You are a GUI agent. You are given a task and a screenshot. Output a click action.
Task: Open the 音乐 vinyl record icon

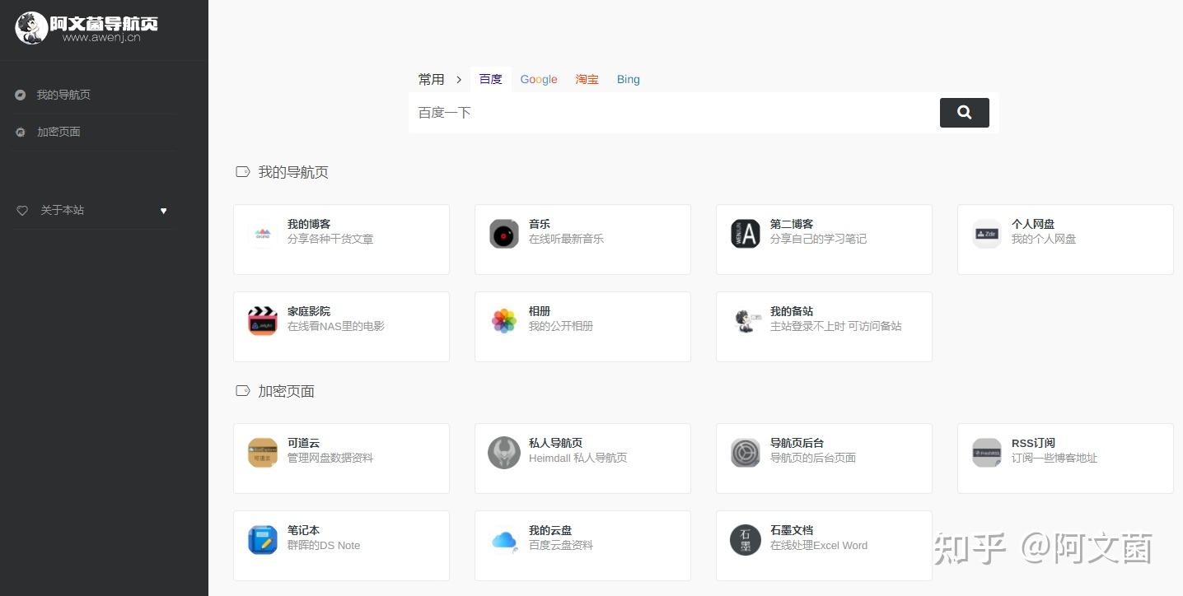point(504,234)
